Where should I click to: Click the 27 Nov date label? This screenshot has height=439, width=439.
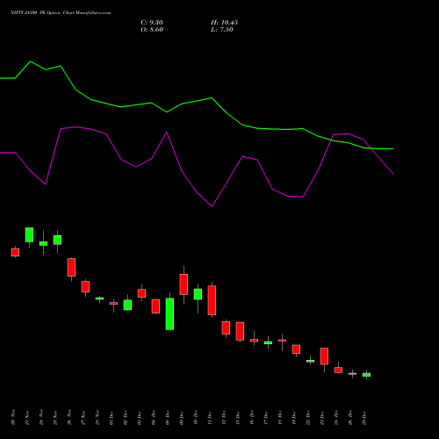tap(83, 417)
